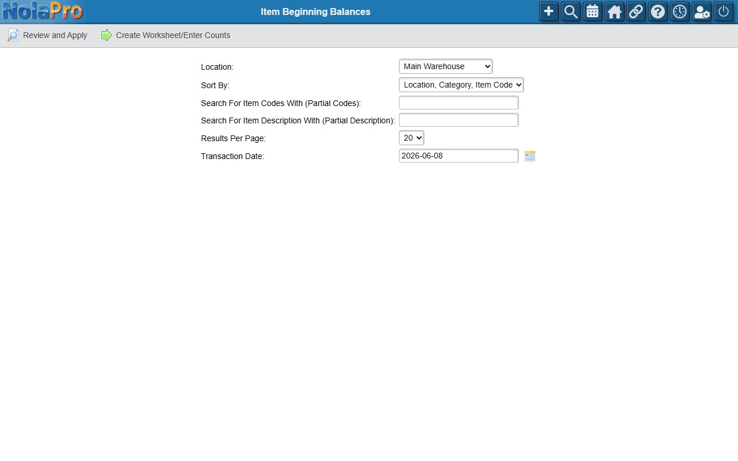Viewport: 738px width, 461px height.
Task: Click the chain links icon
Action: tap(636, 12)
